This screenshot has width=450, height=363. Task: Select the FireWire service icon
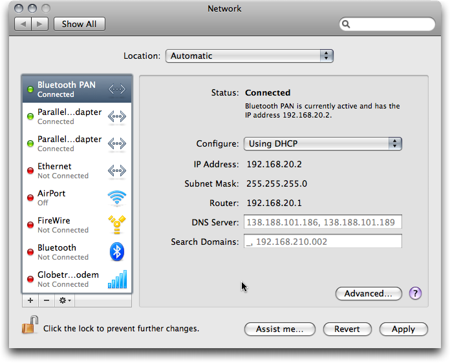point(117,225)
